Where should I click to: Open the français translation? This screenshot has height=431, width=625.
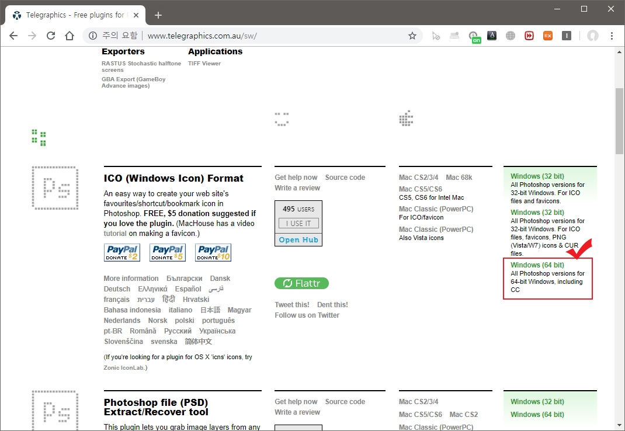pos(116,300)
